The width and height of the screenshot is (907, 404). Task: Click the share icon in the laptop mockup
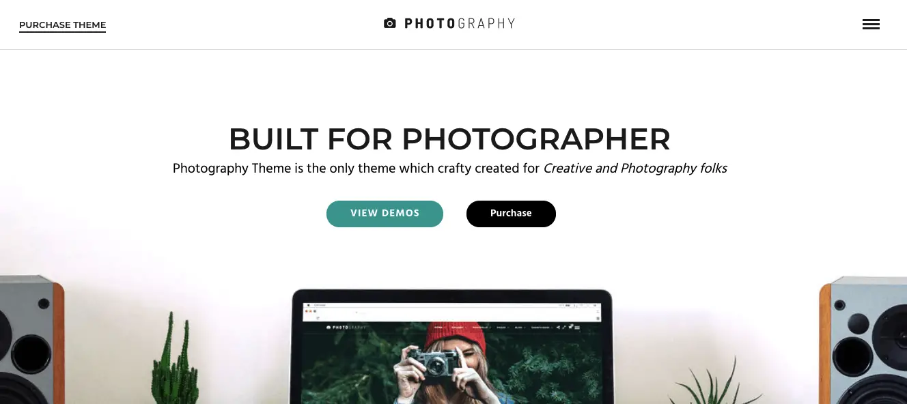point(558,328)
